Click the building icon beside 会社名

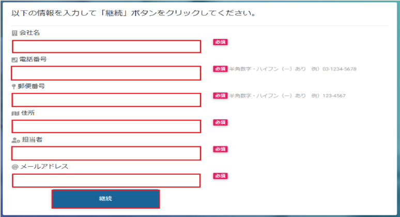tap(14, 33)
